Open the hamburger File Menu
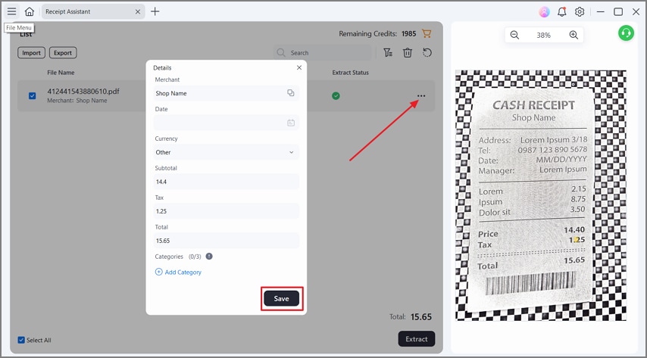 [x=11, y=11]
